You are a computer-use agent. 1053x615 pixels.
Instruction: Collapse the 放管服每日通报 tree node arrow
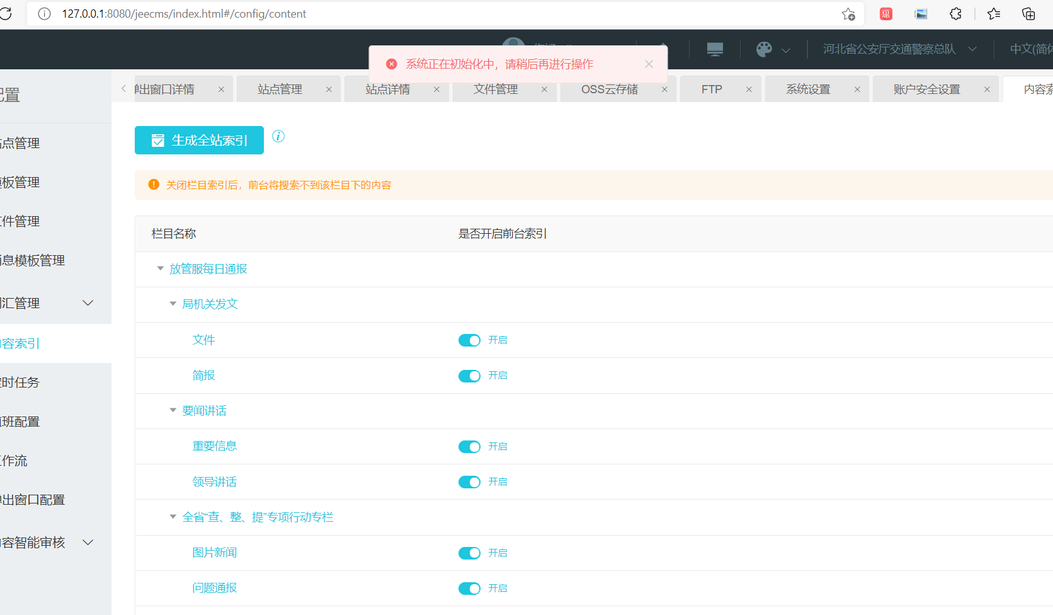coord(160,268)
